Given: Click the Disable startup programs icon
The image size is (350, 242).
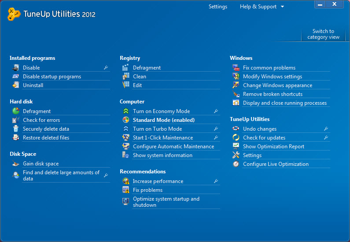Looking at the screenshot, I should click(x=15, y=77).
